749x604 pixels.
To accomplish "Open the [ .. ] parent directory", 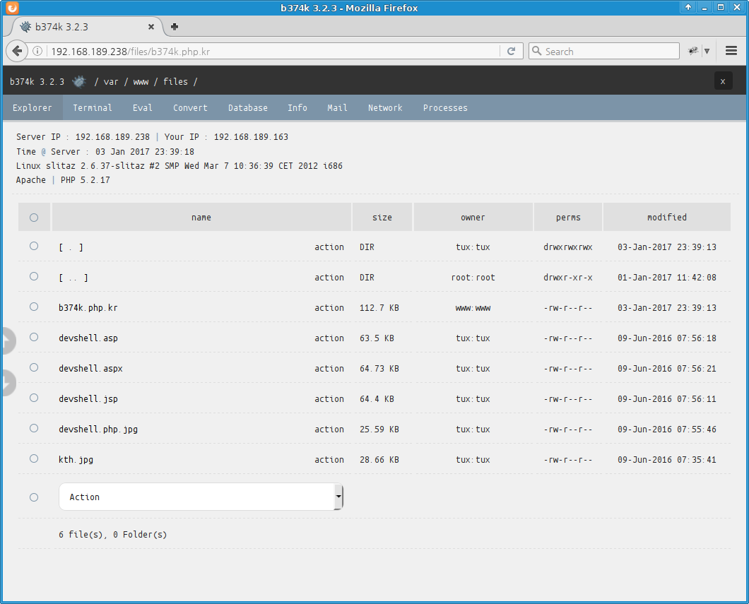I will coord(73,278).
